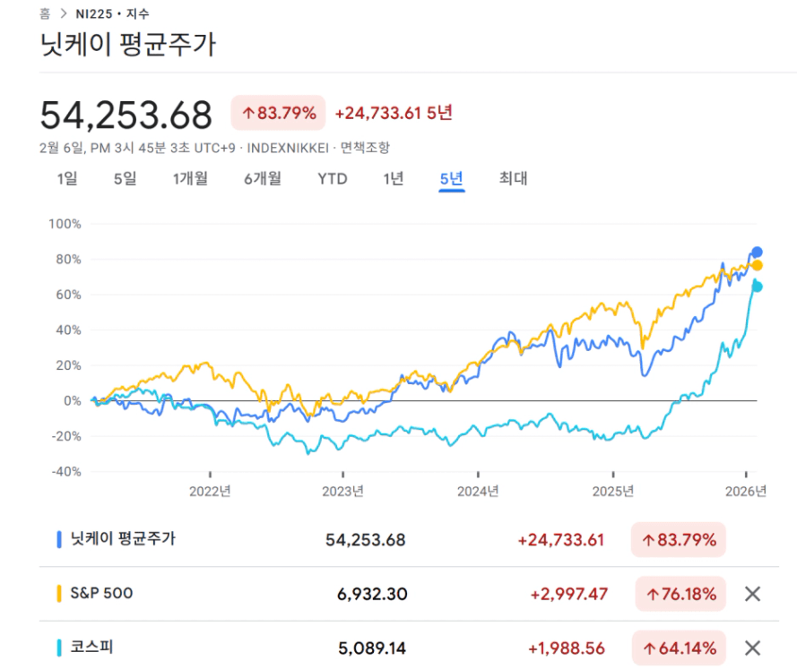The height and width of the screenshot is (669, 797).
Task: Click the blue 닛케이 line endpoint dot
Action: (757, 252)
